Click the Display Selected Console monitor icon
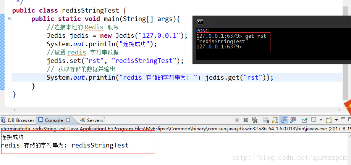Screen dimensions: 351x165 coord(314,120)
